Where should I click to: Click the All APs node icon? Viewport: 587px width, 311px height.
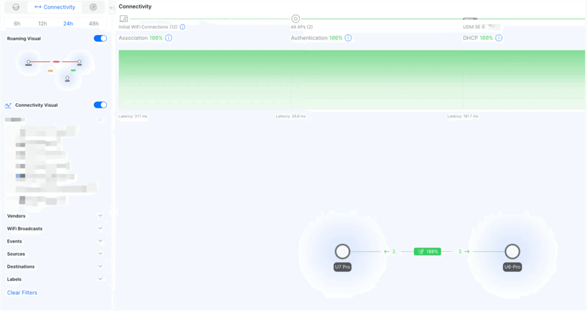click(x=295, y=18)
